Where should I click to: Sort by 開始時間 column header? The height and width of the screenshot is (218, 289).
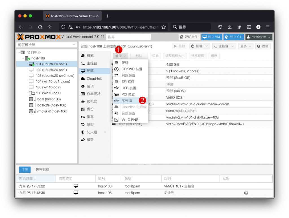coord(36,178)
